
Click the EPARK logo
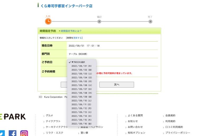pyautogui.click(x=13, y=117)
